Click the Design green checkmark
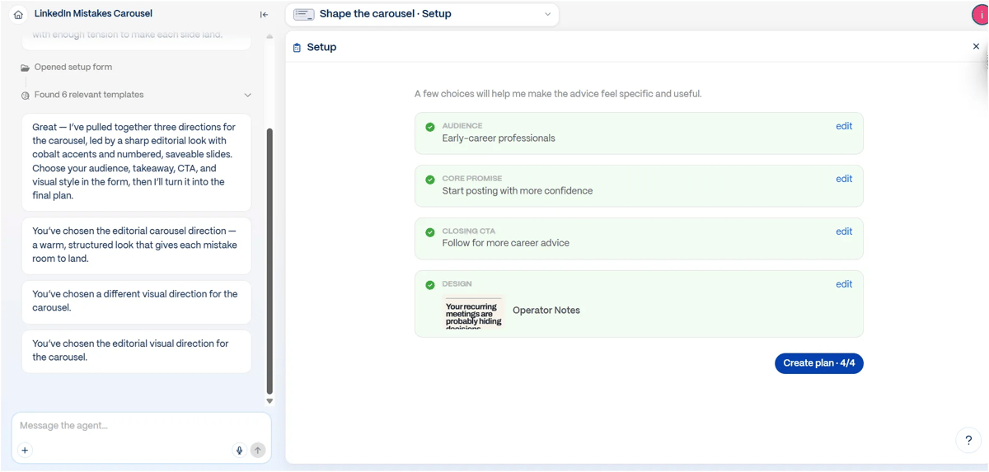989x472 pixels. [430, 285]
